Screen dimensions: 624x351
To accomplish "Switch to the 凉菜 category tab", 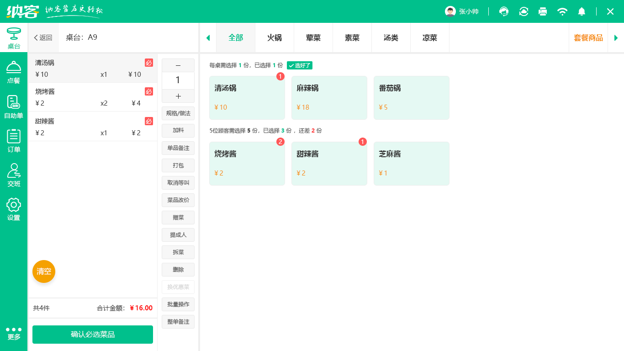I will [429, 37].
